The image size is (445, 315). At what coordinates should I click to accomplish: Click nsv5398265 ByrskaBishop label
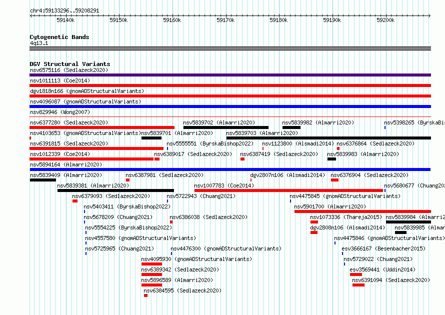pyautogui.click(x=414, y=122)
